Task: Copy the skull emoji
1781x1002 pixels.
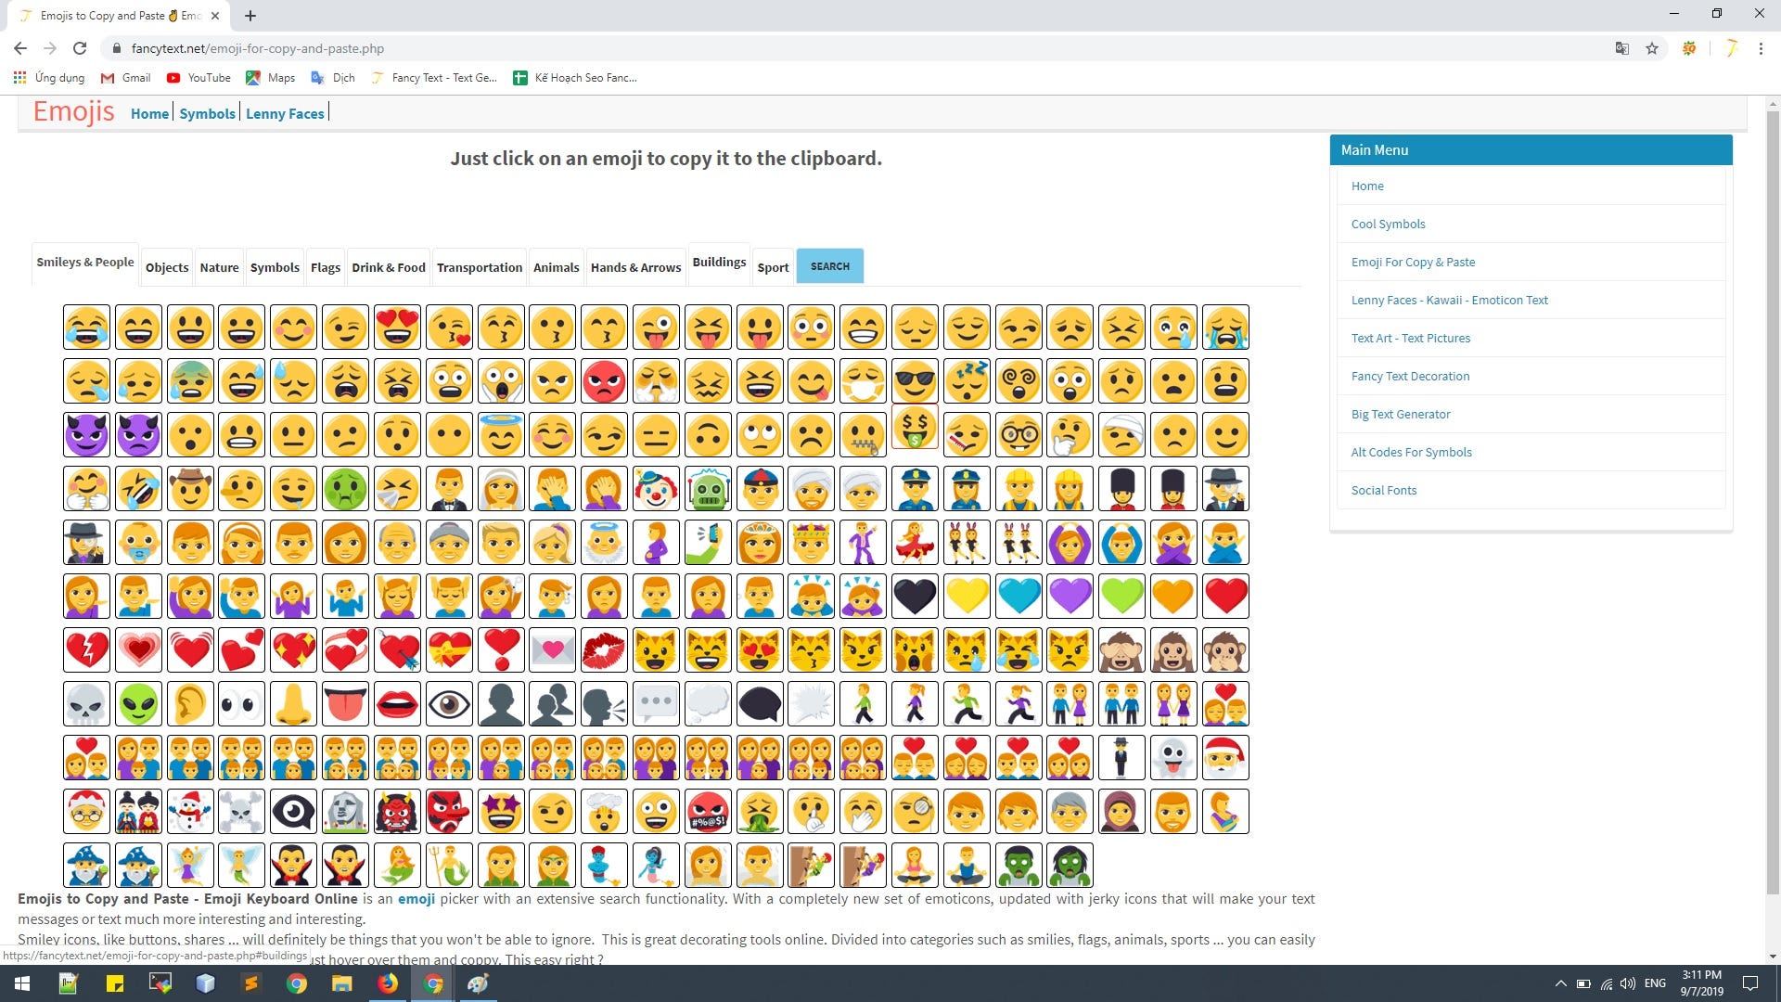Action: point(86,704)
